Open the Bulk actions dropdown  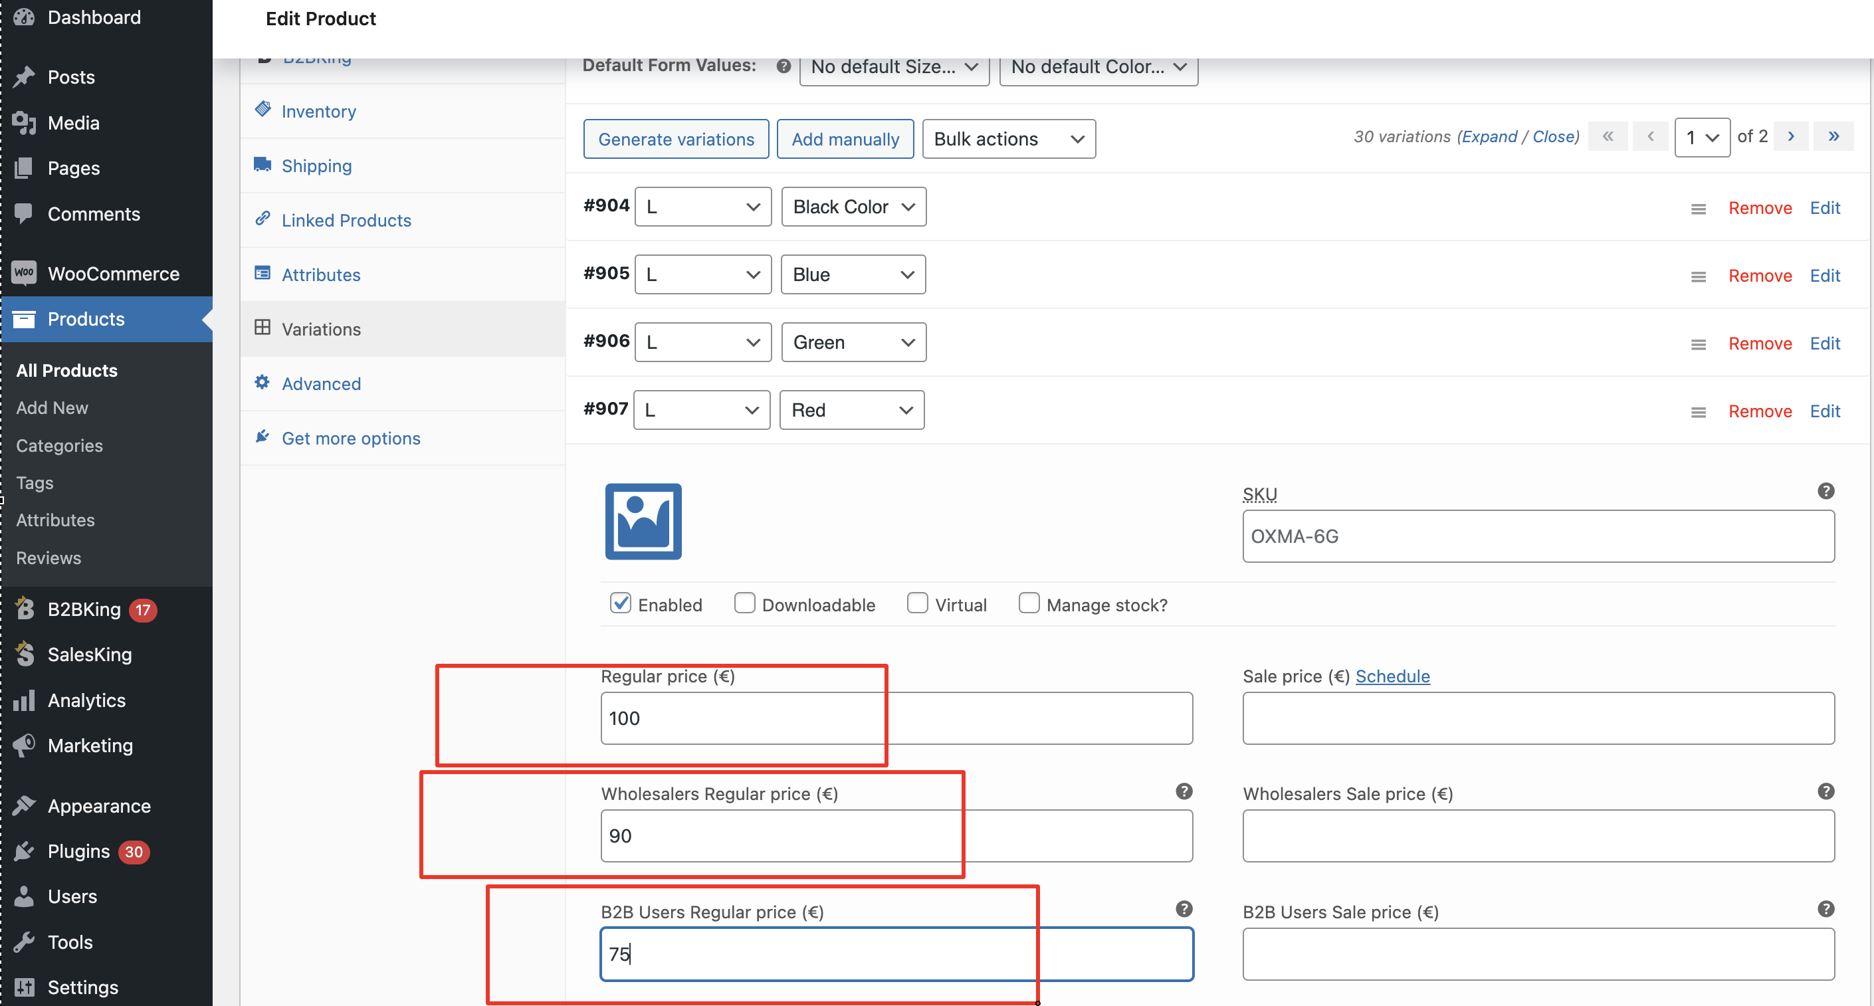pos(1008,139)
